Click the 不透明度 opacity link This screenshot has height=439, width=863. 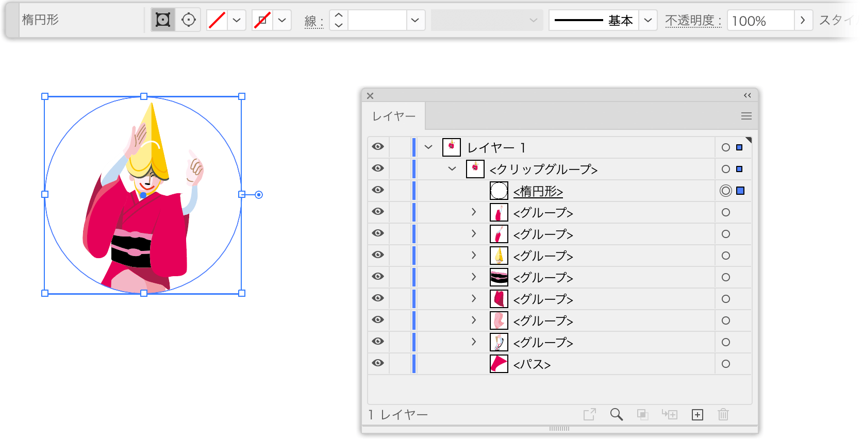pos(693,21)
